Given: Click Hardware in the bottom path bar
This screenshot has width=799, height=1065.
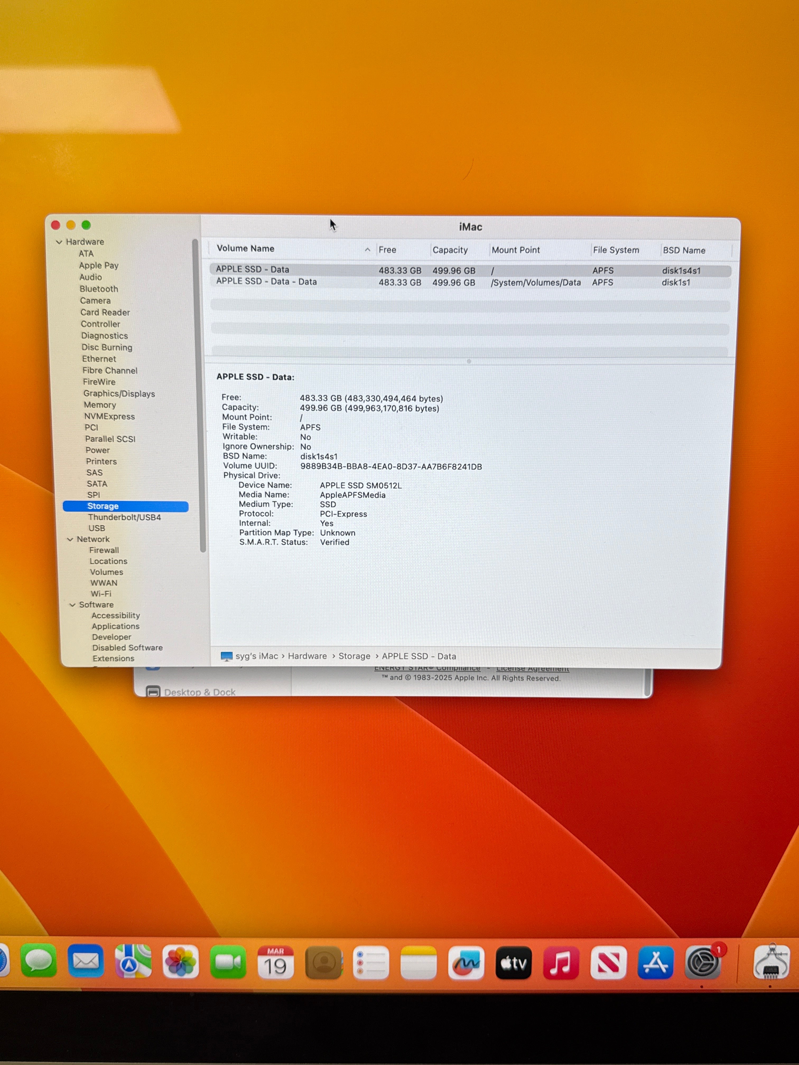Looking at the screenshot, I should [307, 657].
